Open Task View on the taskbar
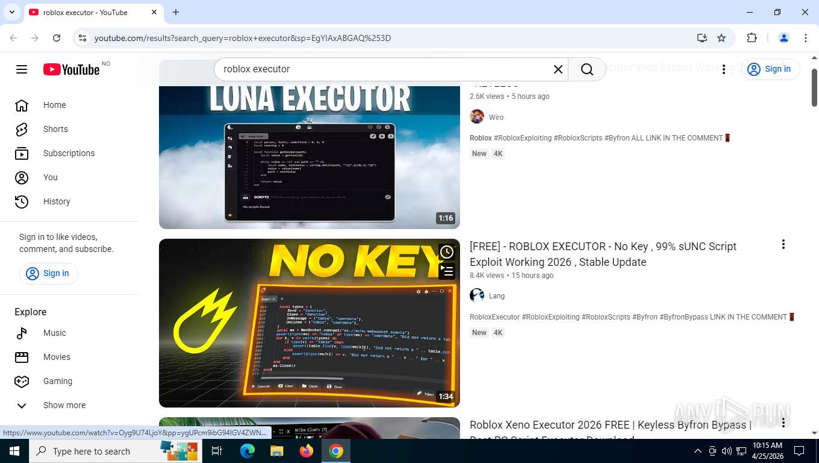This screenshot has width=819, height=463. (217, 451)
